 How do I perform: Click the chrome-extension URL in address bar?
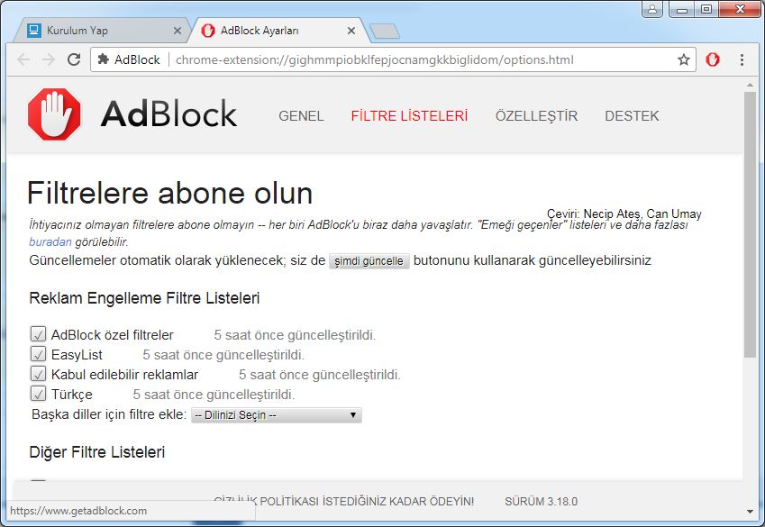click(x=374, y=59)
